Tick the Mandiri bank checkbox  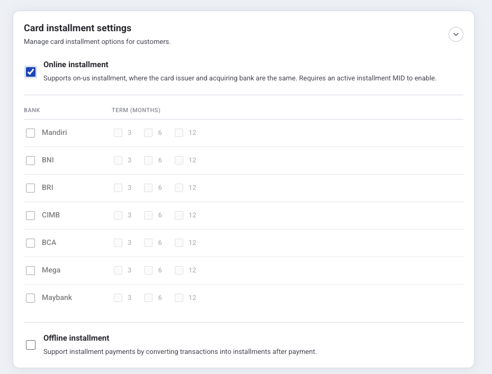[x=30, y=133]
